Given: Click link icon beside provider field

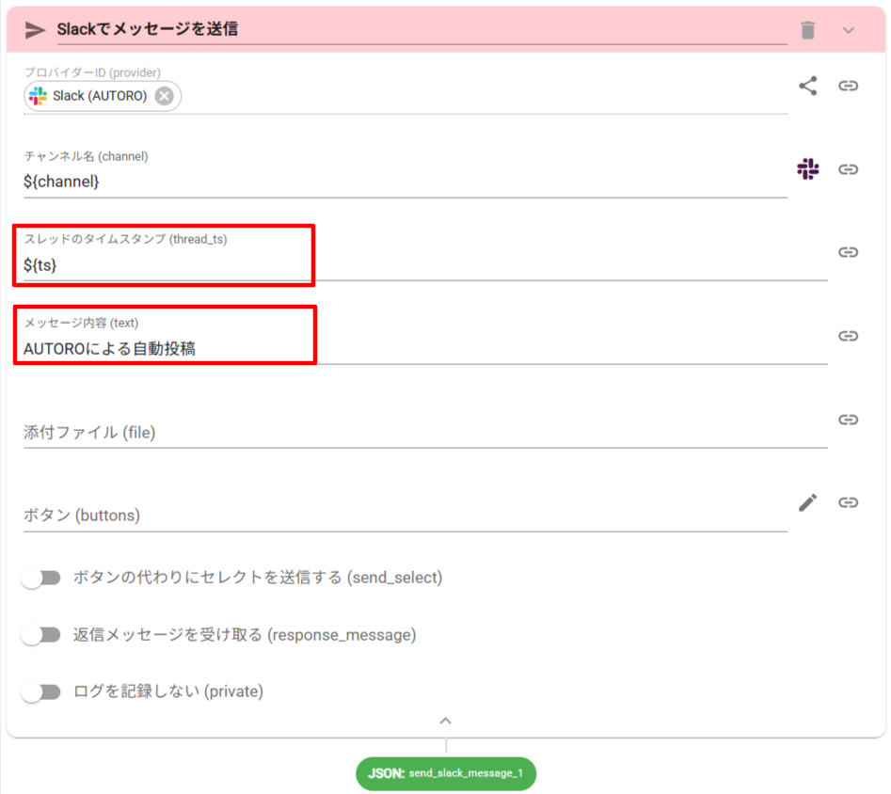Looking at the screenshot, I should click(848, 86).
